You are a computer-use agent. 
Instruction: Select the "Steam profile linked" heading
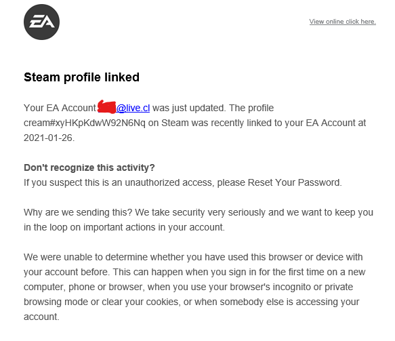pos(81,77)
